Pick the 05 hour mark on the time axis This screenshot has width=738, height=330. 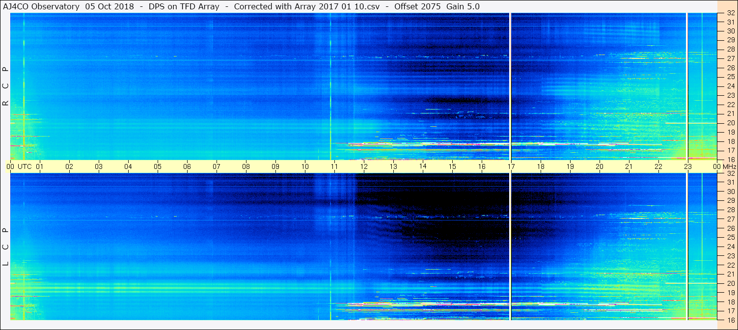(158, 166)
